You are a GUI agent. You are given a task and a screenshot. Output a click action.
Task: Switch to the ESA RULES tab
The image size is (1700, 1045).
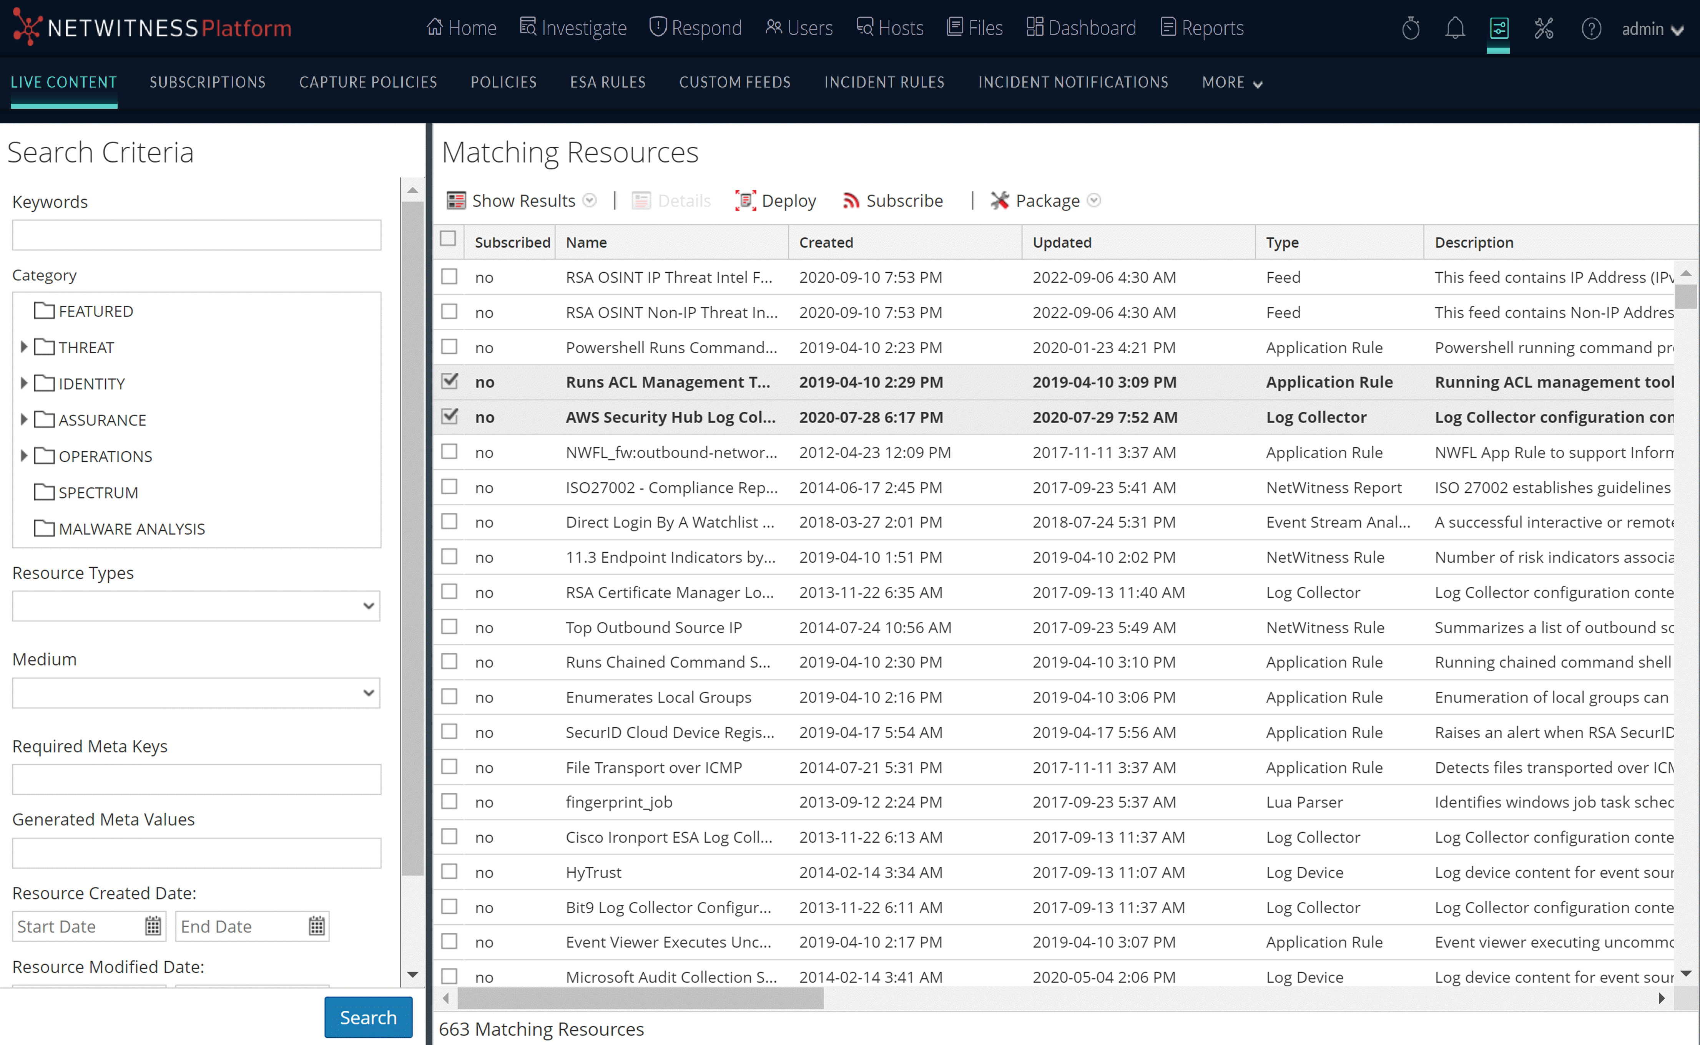pyautogui.click(x=607, y=82)
